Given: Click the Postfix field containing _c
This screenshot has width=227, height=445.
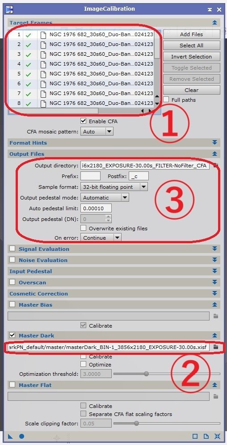Looking at the screenshot, I should 139,176.
